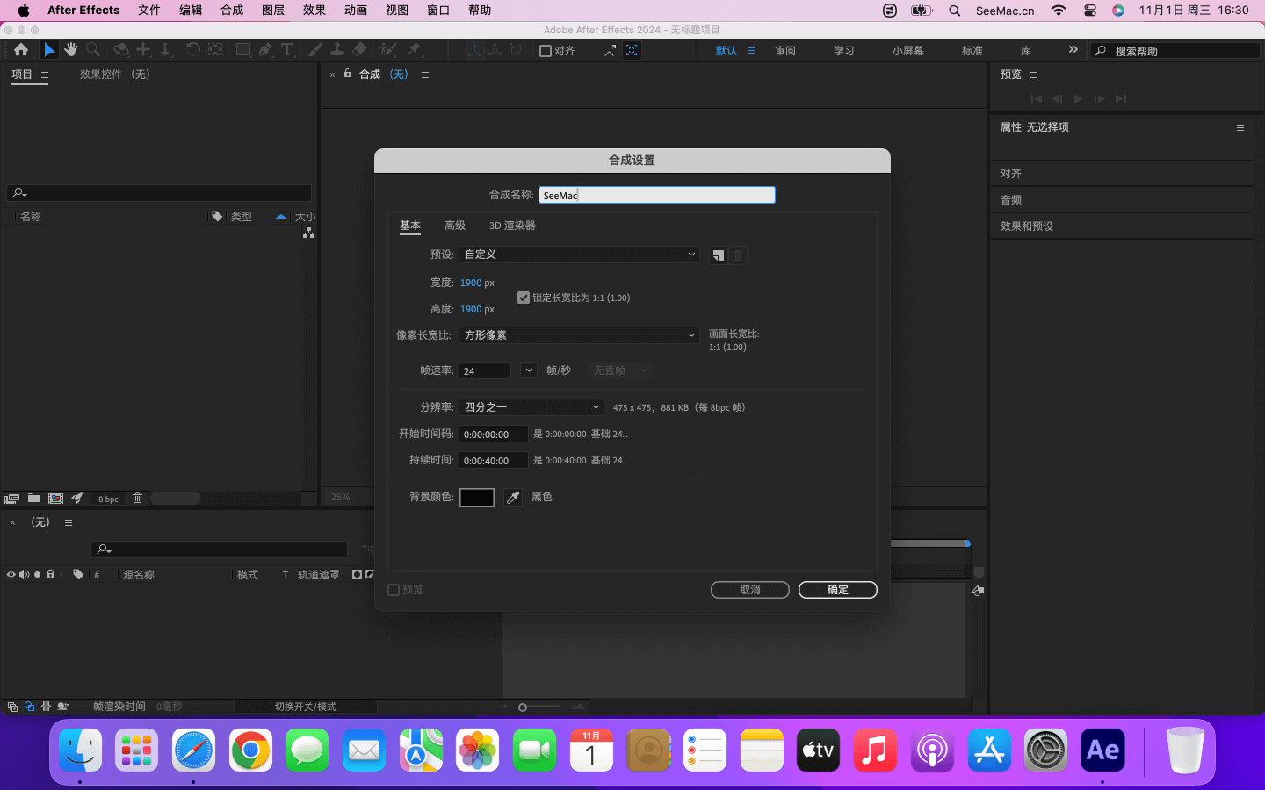Enable the 预览 preview checkbox in dialog
This screenshot has width=1265, height=790.
point(394,590)
